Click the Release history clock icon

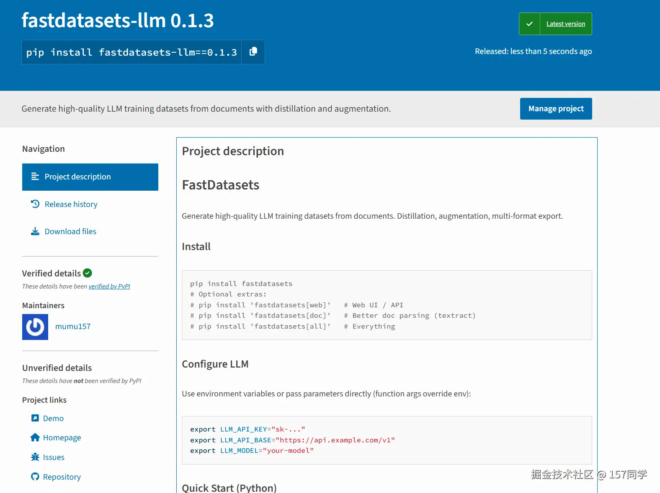click(x=35, y=204)
